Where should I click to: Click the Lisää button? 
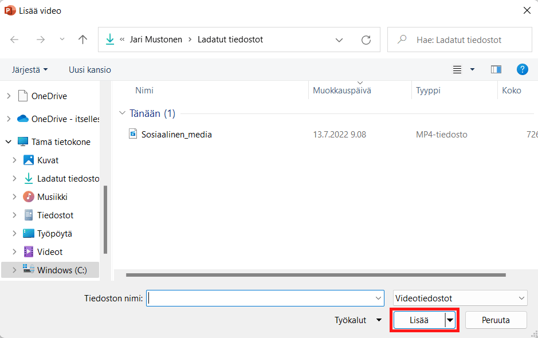(x=419, y=320)
